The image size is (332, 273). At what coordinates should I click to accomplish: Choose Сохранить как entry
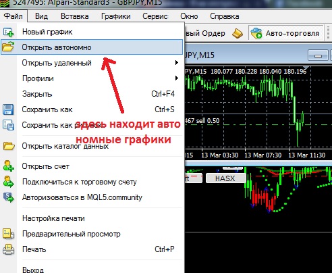92,109
